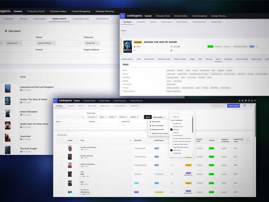Image resolution: width=269 pixels, height=202 pixels.
Task: Open Department dropdown in Catalogue filters
Action: (x=135, y=125)
